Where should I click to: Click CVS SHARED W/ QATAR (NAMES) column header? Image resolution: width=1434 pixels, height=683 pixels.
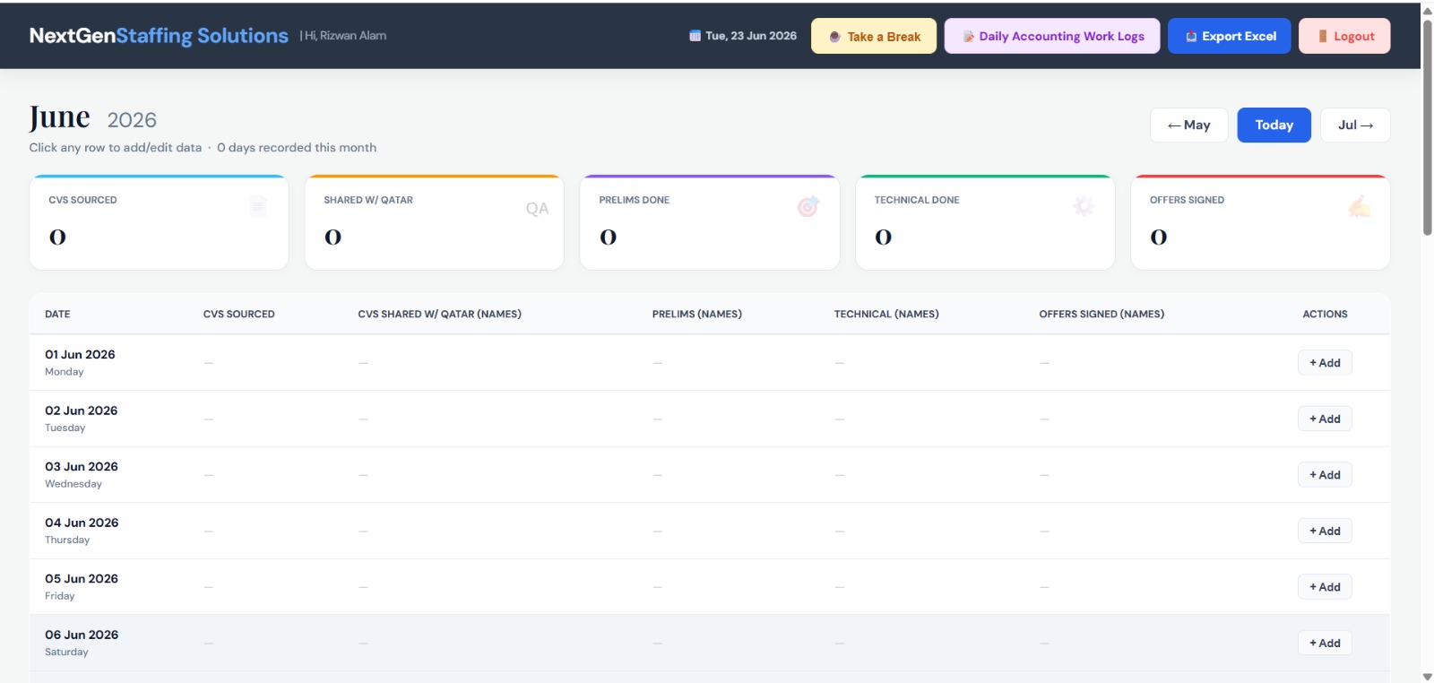(439, 315)
